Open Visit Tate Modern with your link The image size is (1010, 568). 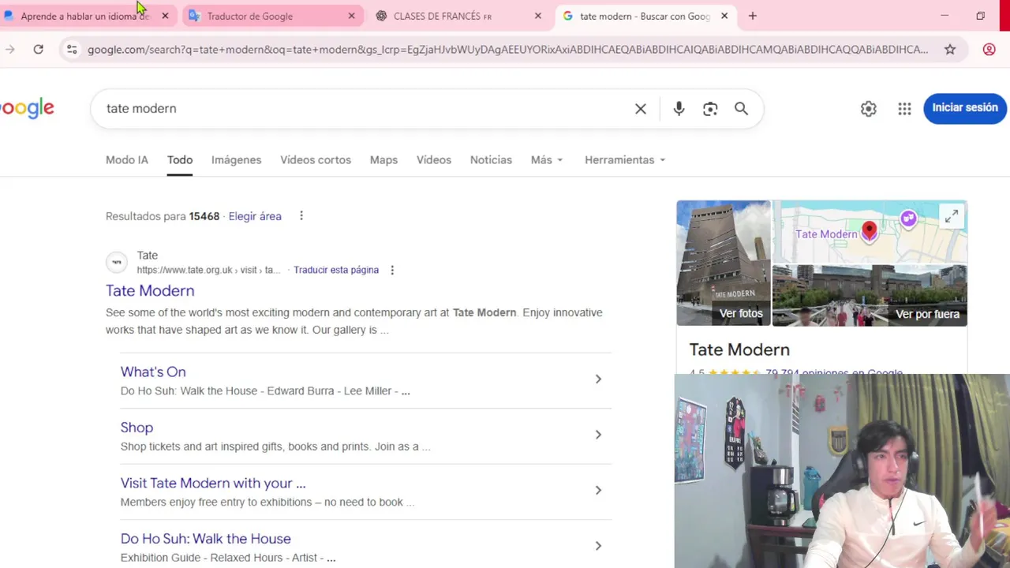[213, 483]
